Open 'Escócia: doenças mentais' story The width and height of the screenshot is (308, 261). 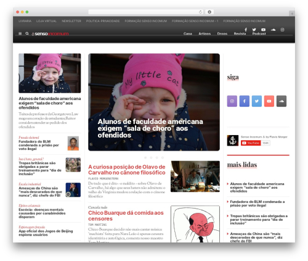tap(42, 213)
